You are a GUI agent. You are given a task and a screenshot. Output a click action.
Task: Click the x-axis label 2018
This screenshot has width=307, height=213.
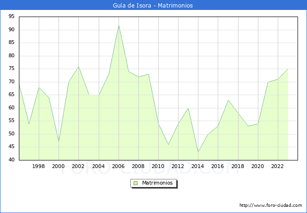(238, 166)
